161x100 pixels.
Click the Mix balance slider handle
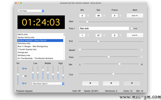[119, 64]
